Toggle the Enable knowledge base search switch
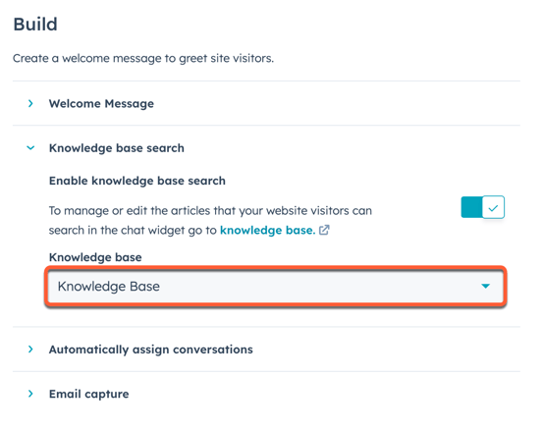 point(483,207)
